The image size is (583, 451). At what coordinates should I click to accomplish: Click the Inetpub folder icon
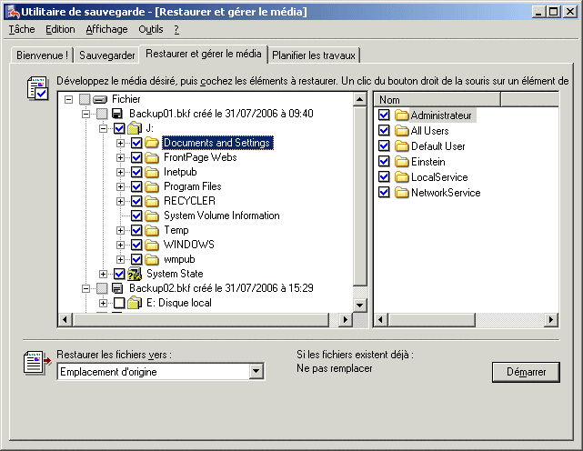point(152,172)
